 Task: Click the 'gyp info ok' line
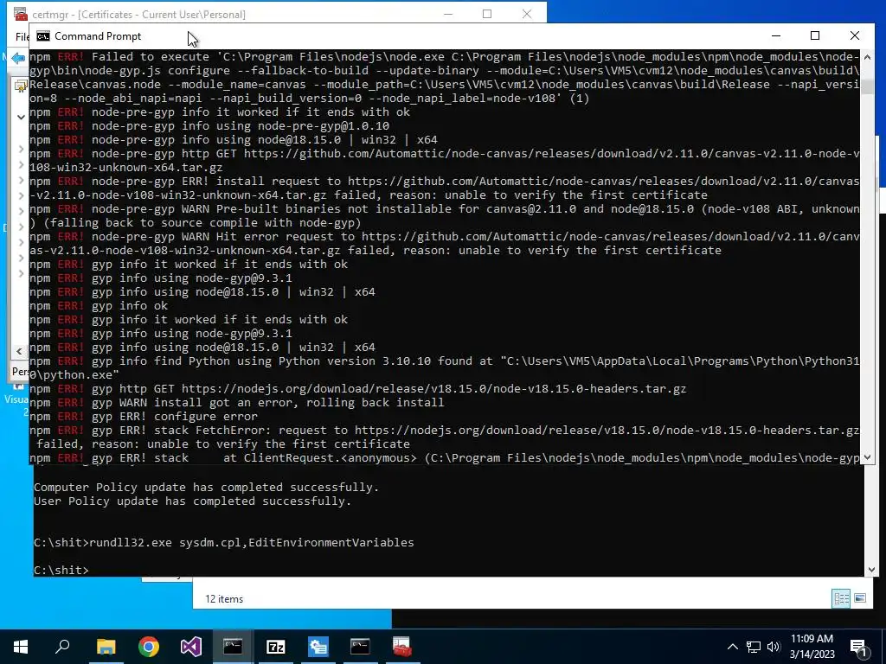99,305
